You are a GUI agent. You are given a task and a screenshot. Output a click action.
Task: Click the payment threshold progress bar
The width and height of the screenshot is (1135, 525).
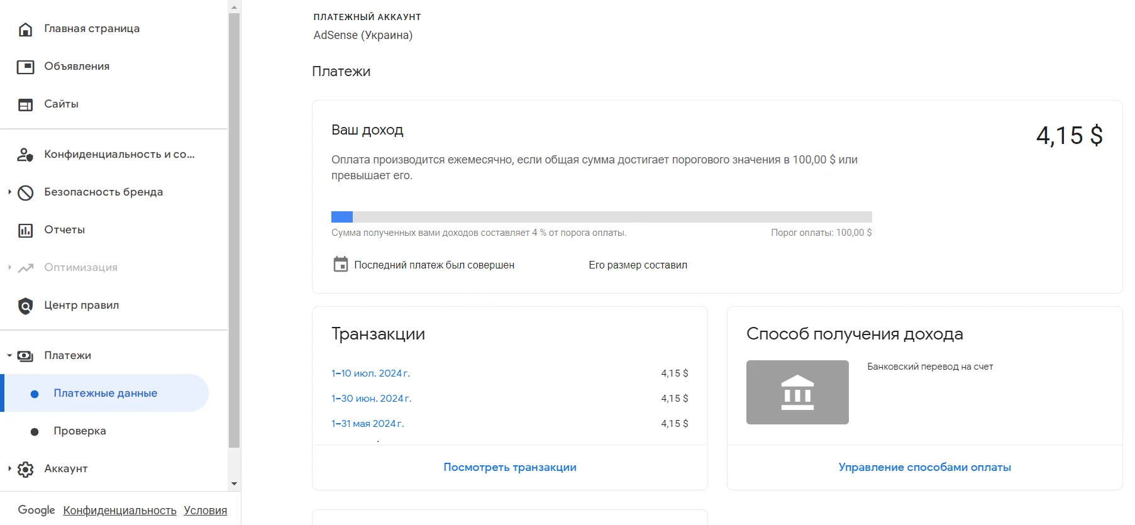tap(601, 217)
